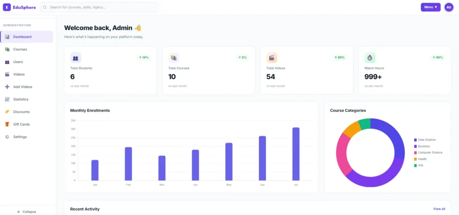Open Users page from sidebar

pos(26,62)
